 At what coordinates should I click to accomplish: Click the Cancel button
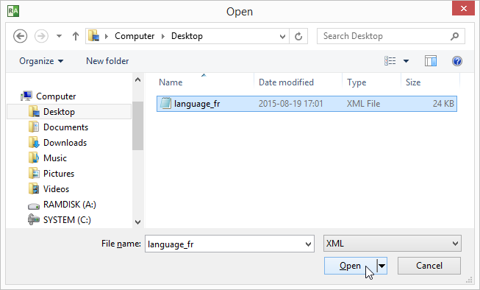click(429, 266)
